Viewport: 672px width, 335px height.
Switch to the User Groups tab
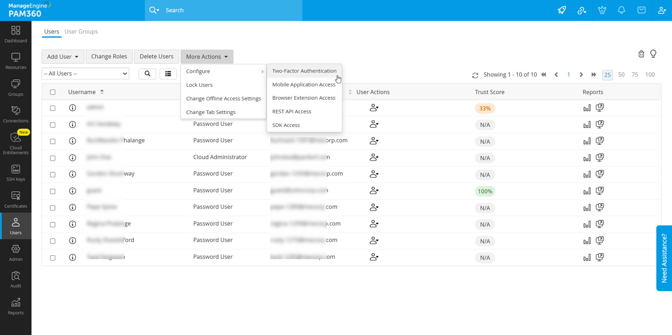click(81, 31)
